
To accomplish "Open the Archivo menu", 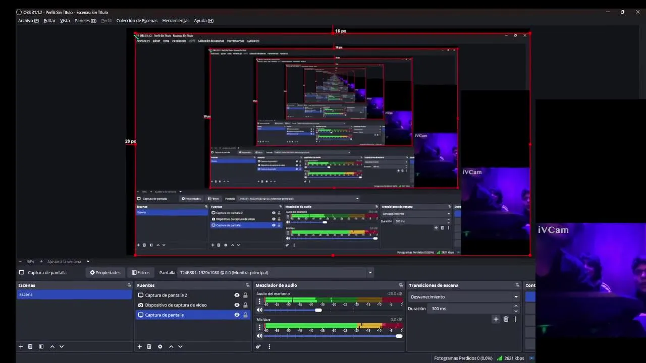I will pyautogui.click(x=28, y=21).
